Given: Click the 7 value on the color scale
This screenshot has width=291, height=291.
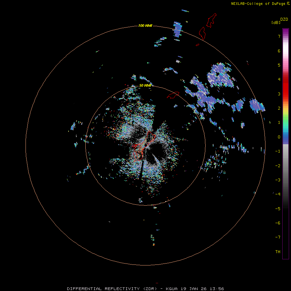Looking at the screenshot, I should (x=279, y=36).
